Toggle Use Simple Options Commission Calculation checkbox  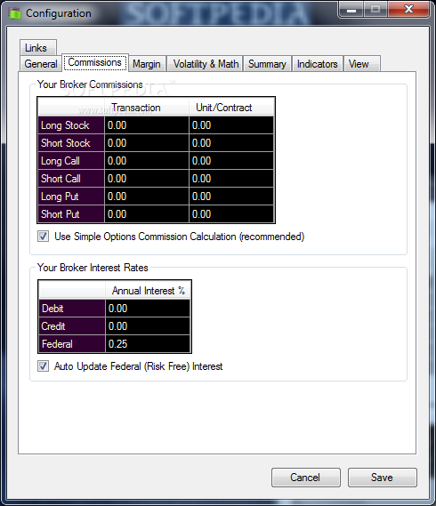pyautogui.click(x=43, y=237)
